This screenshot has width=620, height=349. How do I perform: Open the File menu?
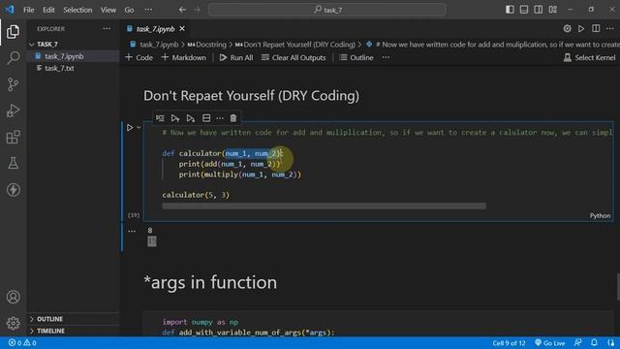click(28, 10)
